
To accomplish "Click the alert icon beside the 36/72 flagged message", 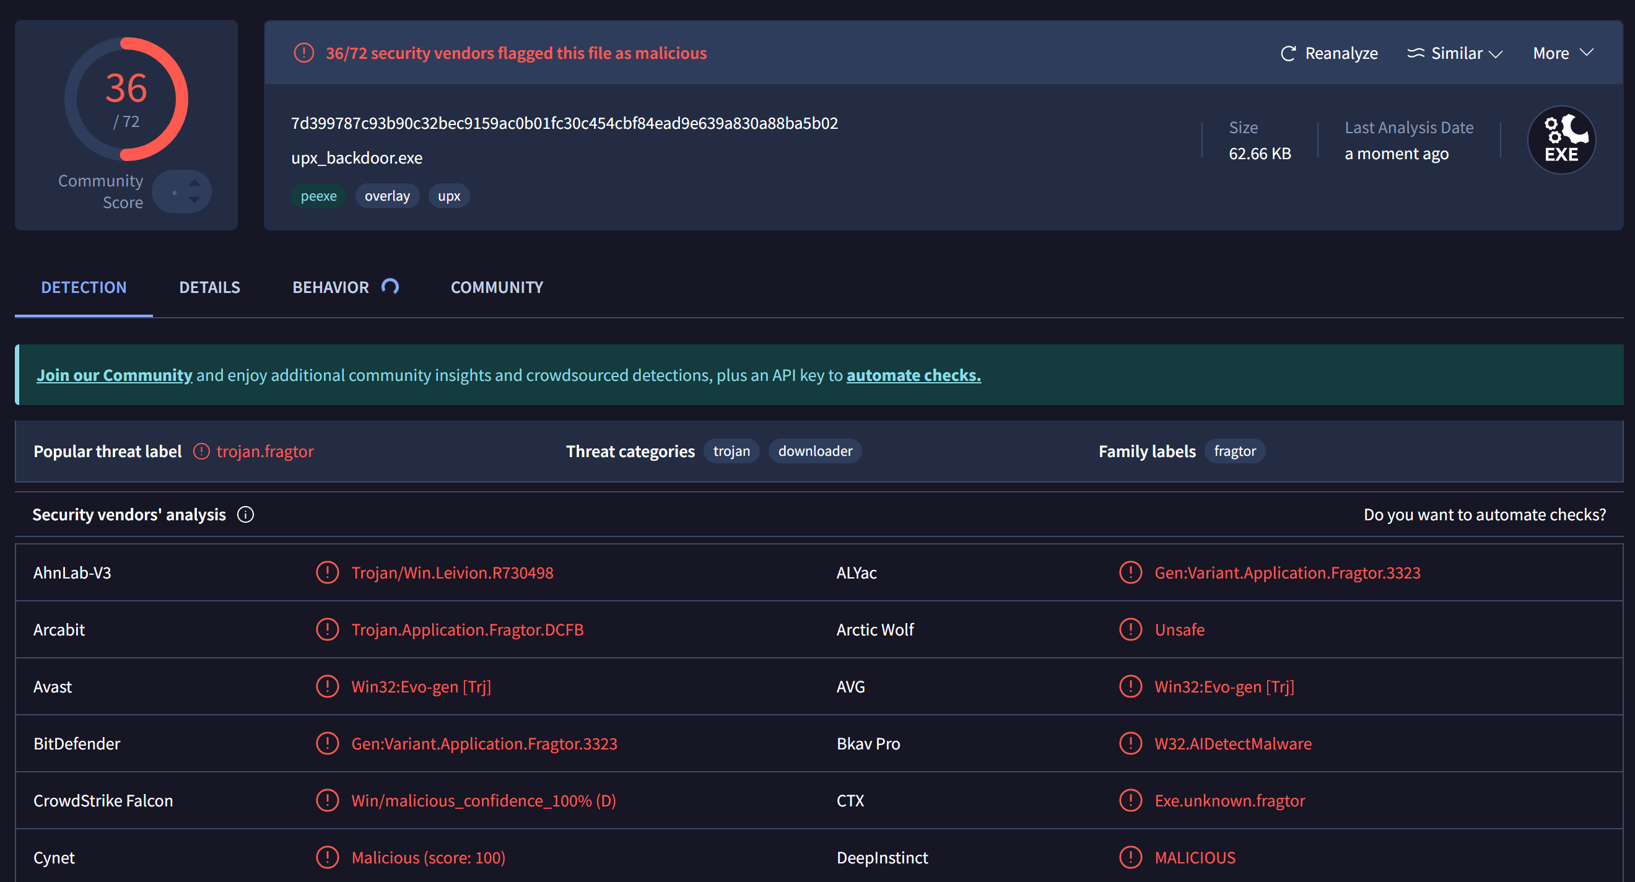I will pyautogui.click(x=304, y=53).
